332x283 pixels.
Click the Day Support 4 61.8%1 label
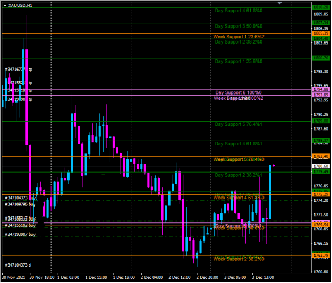[x=239, y=144]
